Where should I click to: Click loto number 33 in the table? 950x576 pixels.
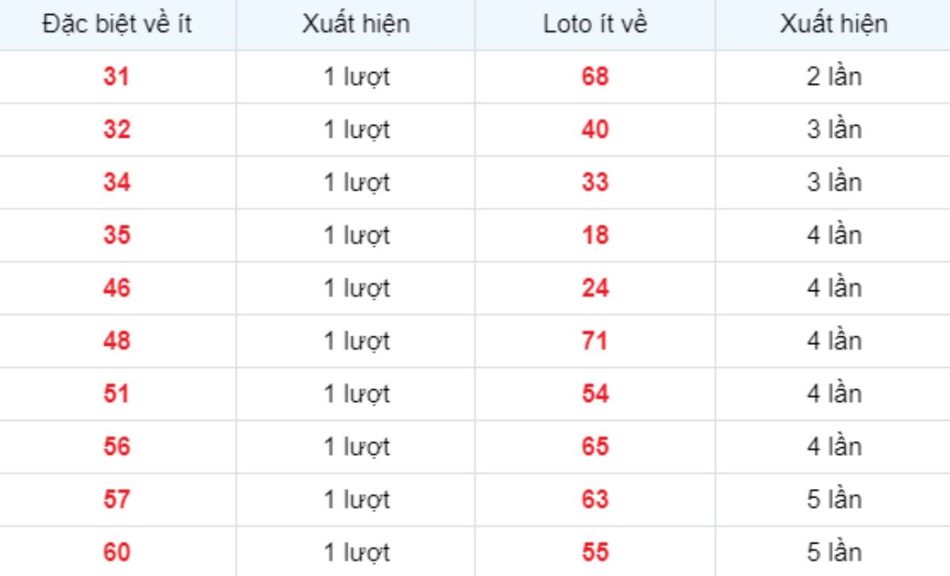tap(595, 183)
